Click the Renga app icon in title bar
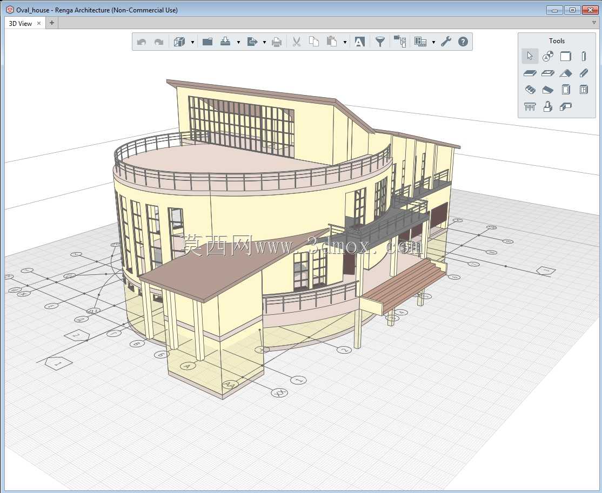The width and height of the screenshot is (602, 493). pyautogui.click(x=10, y=10)
